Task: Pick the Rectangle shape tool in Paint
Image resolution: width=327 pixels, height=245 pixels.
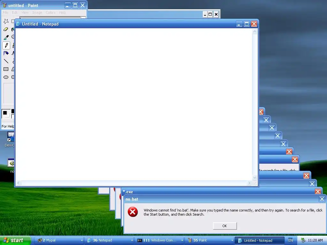Action: pos(6,69)
